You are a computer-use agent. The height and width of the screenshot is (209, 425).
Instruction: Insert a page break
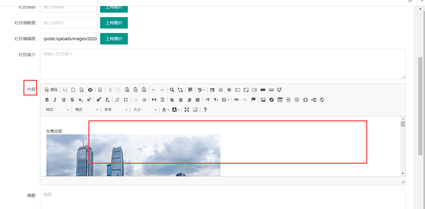point(314,100)
